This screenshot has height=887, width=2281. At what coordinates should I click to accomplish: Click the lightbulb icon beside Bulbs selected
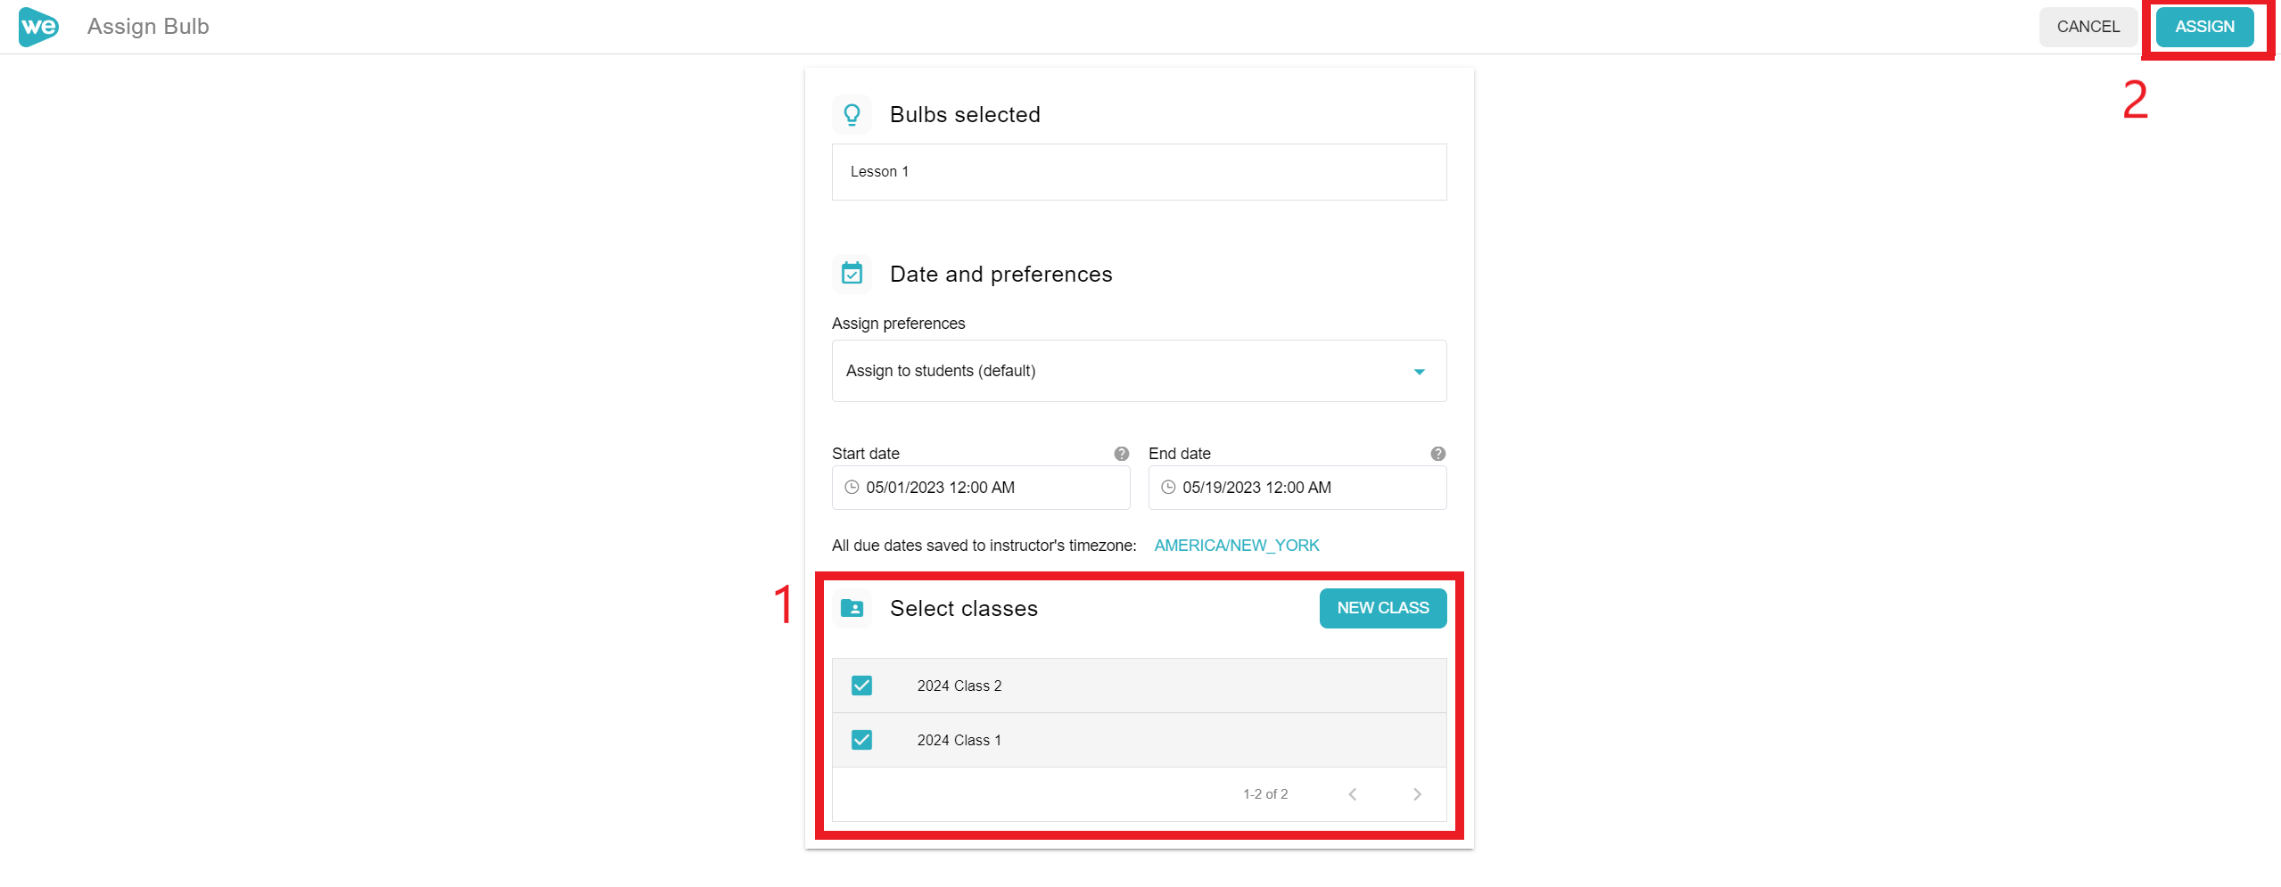(852, 115)
